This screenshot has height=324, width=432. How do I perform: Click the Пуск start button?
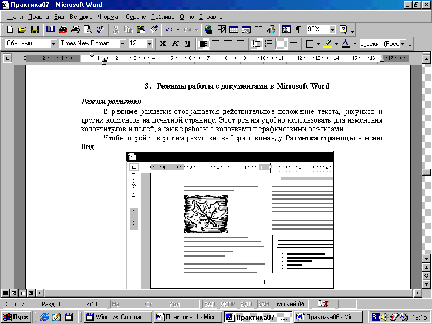[16, 317]
